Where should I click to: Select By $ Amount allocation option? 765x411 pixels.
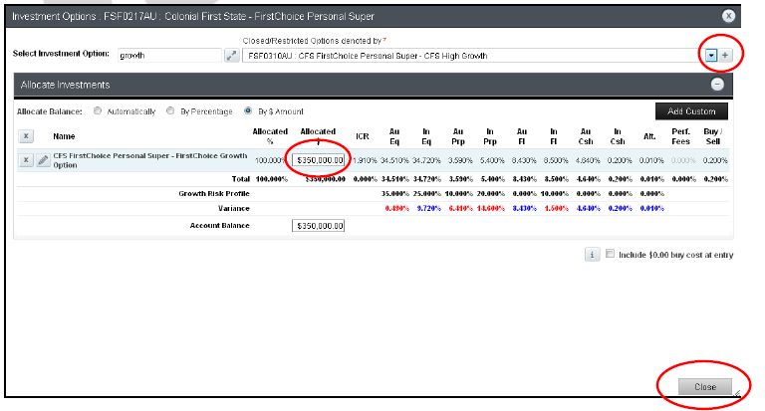(248, 110)
